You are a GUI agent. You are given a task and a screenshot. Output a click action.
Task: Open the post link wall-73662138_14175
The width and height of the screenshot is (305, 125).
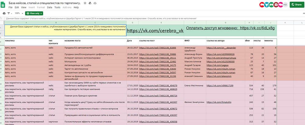(x=158, y=65)
